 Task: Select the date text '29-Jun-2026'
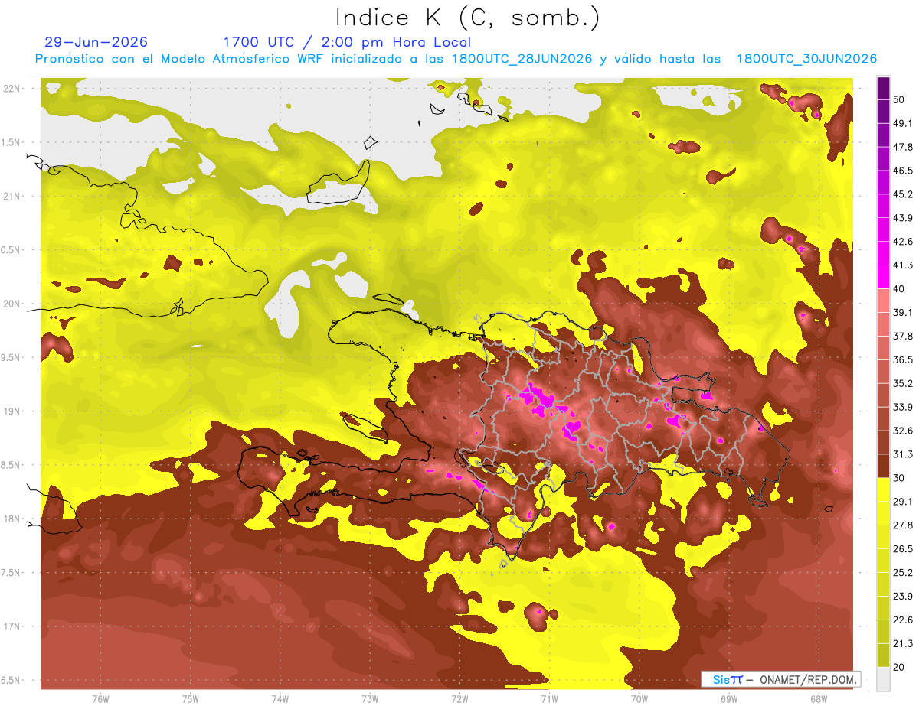(x=96, y=42)
